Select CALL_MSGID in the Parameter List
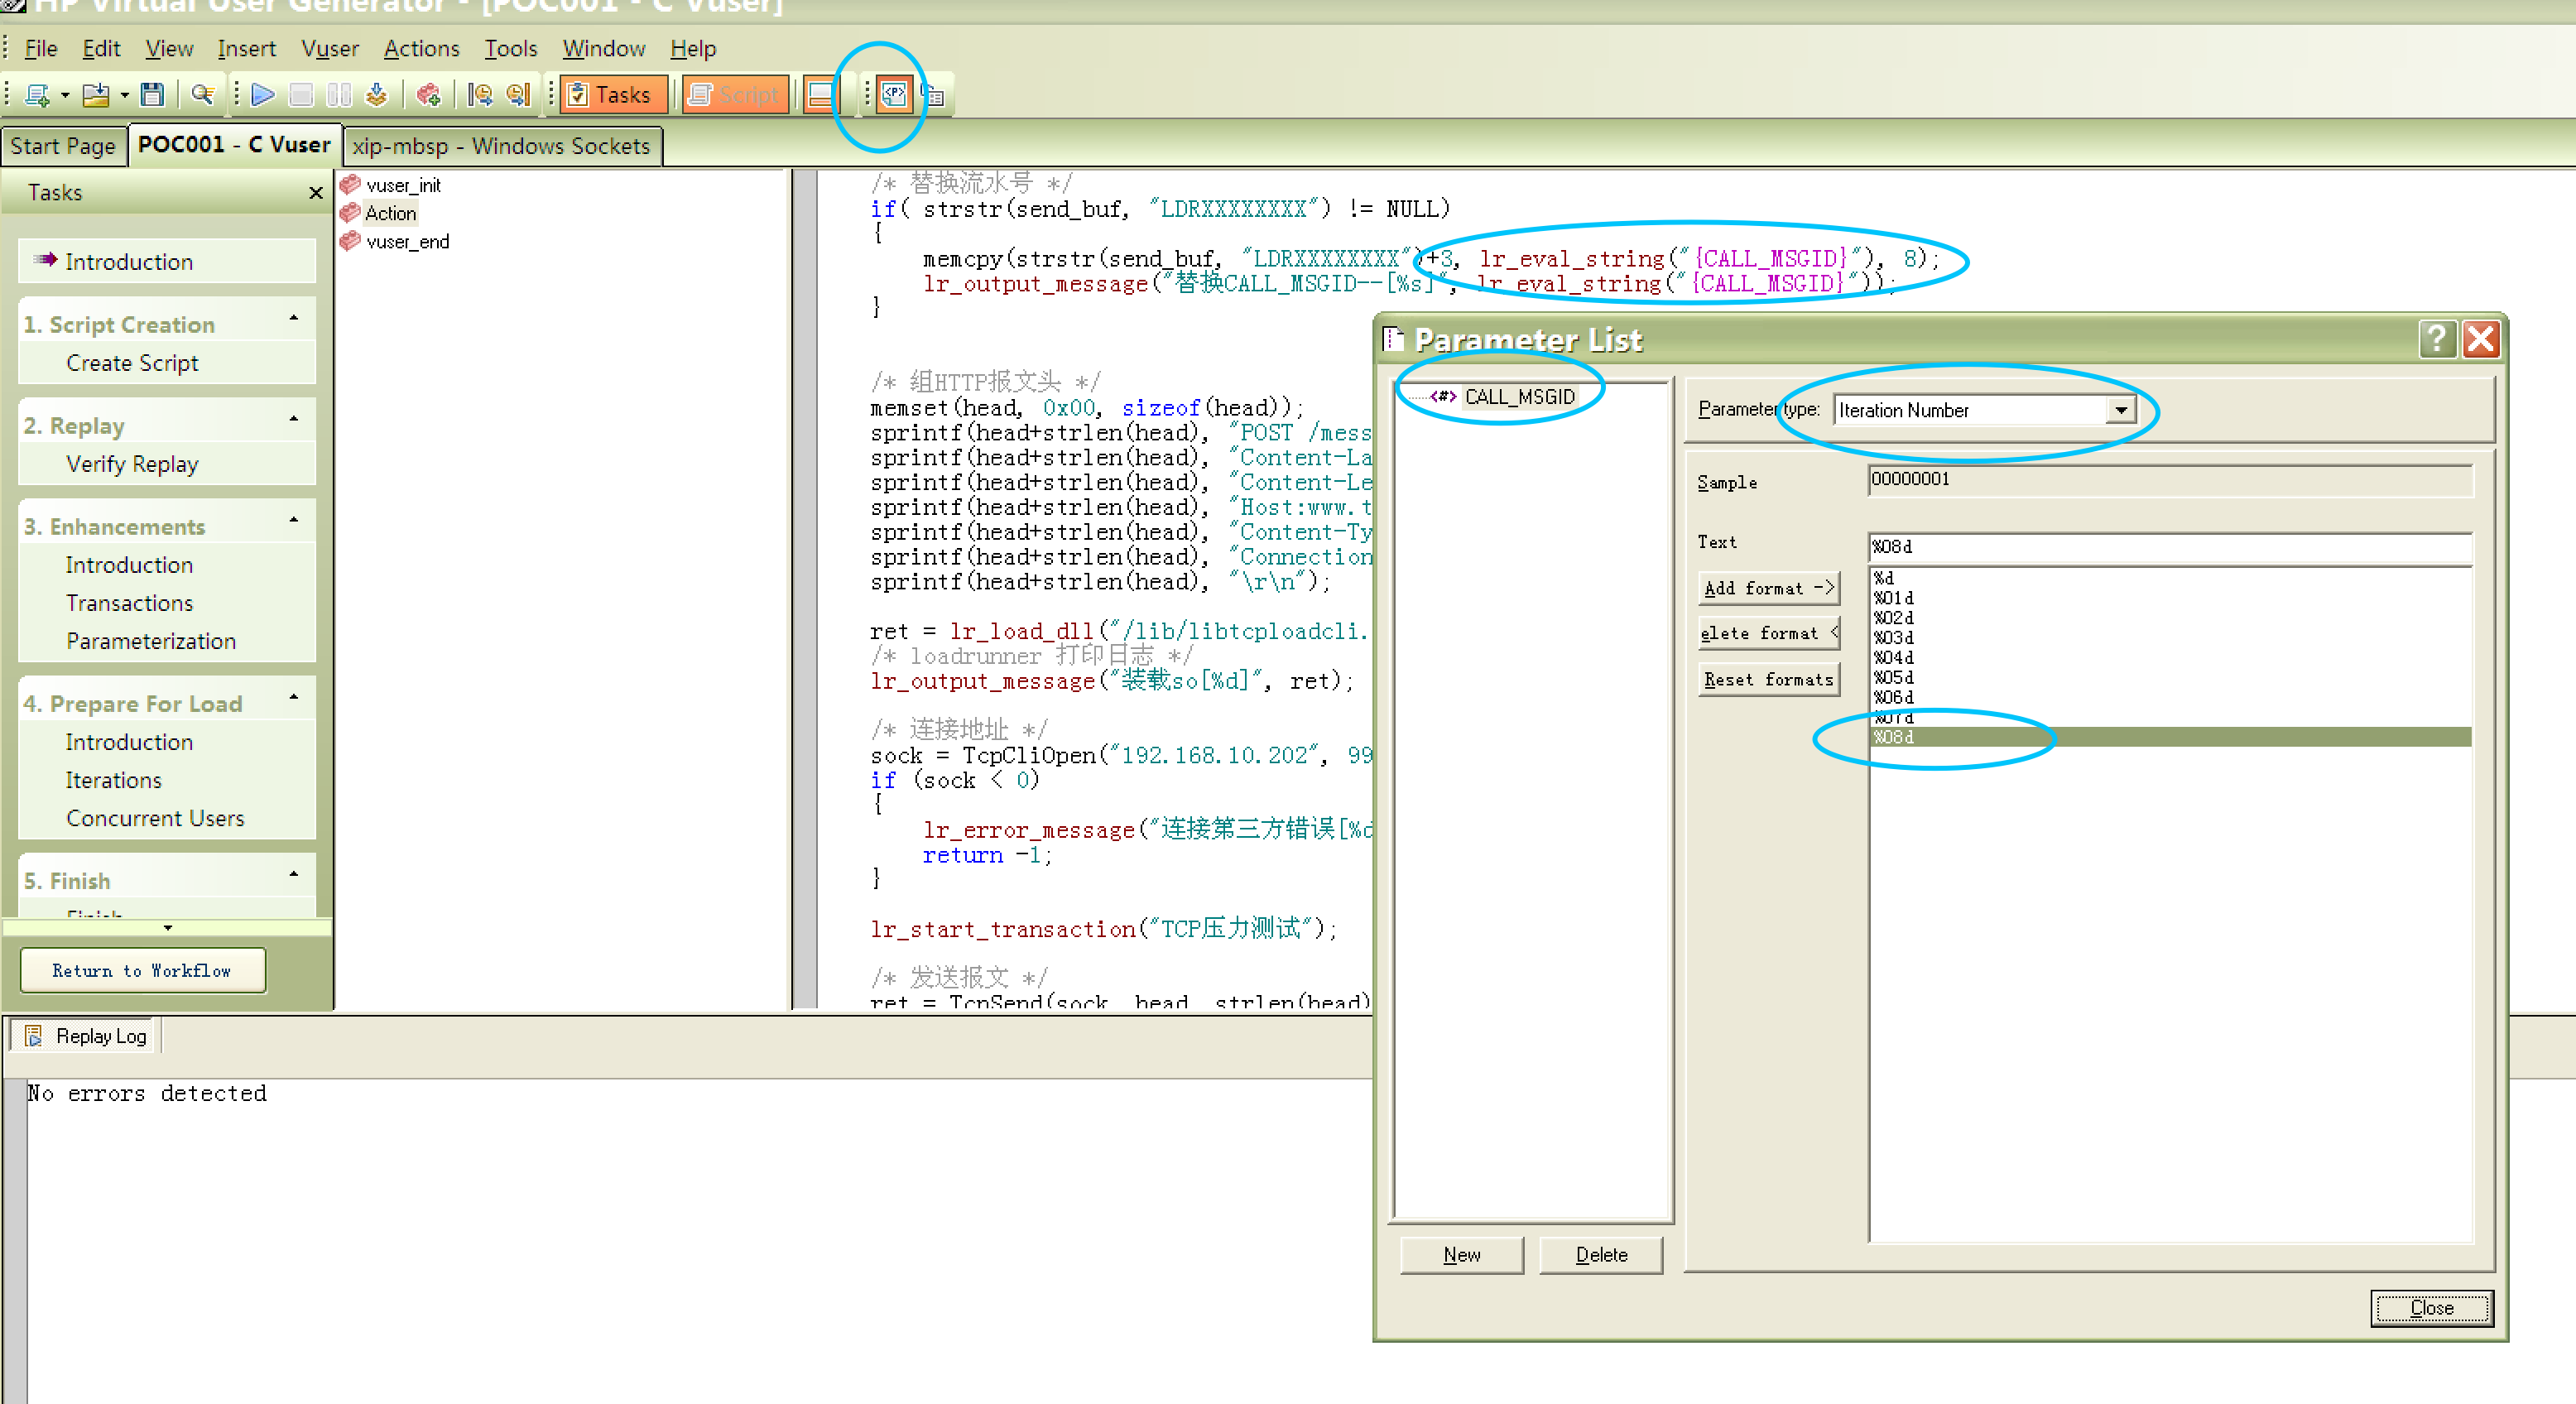This screenshot has height=1404, width=2576. pos(1519,397)
